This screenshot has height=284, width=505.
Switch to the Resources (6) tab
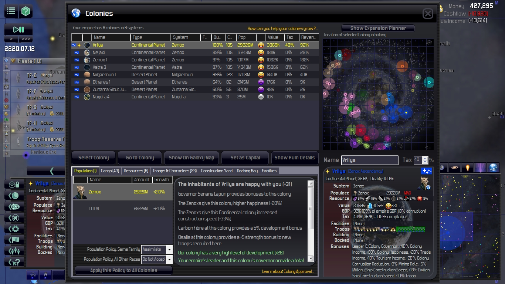(136, 171)
